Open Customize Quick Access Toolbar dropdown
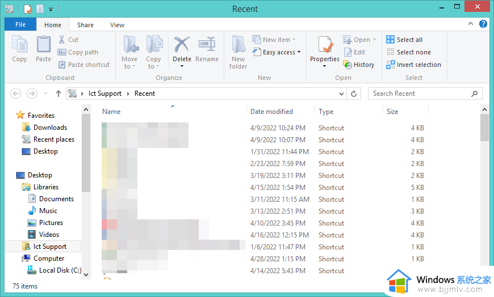494x297 pixels. coord(51,10)
